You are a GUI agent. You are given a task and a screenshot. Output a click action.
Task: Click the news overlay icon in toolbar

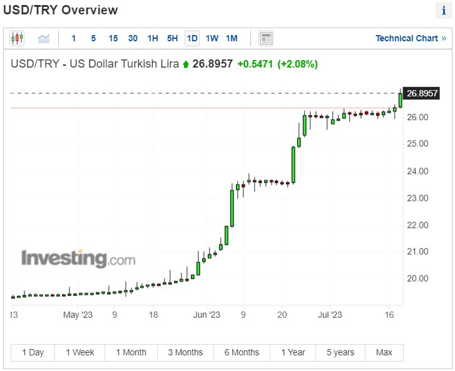266,38
